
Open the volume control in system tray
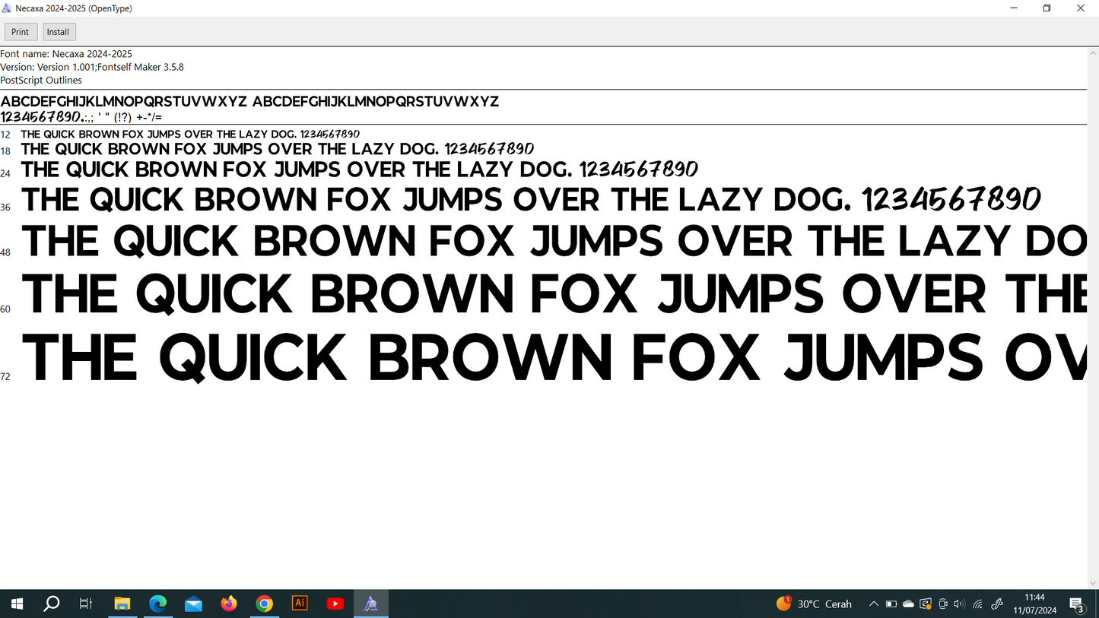[x=959, y=604]
